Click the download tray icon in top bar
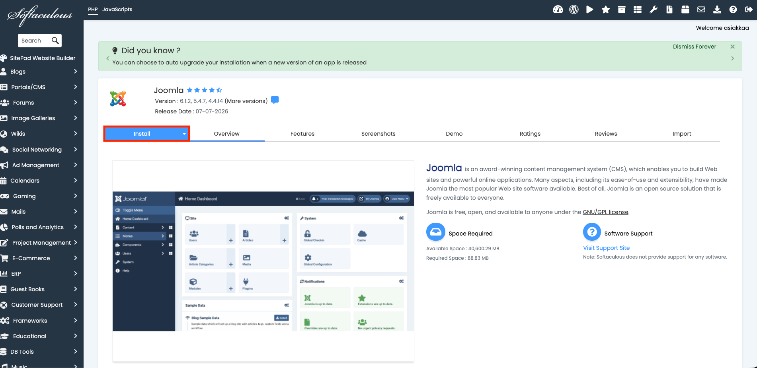The height and width of the screenshot is (368, 757). [x=717, y=10]
